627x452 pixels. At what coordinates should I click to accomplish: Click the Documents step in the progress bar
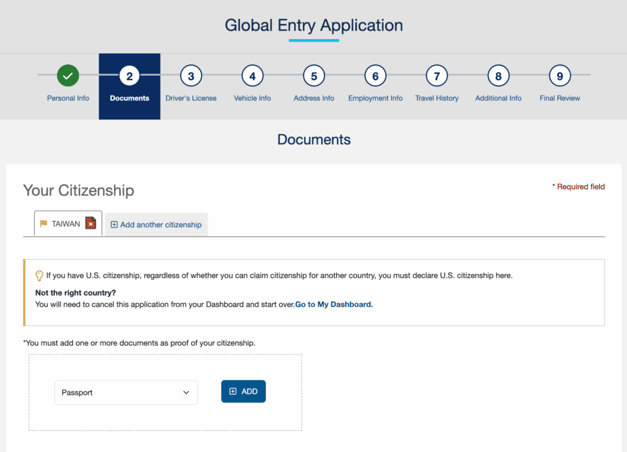(129, 75)
